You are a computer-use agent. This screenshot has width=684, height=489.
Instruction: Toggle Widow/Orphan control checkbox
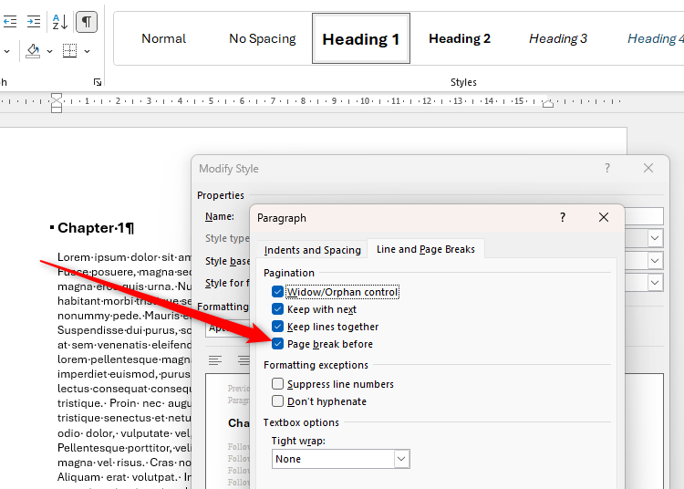(x=278, y=292)
